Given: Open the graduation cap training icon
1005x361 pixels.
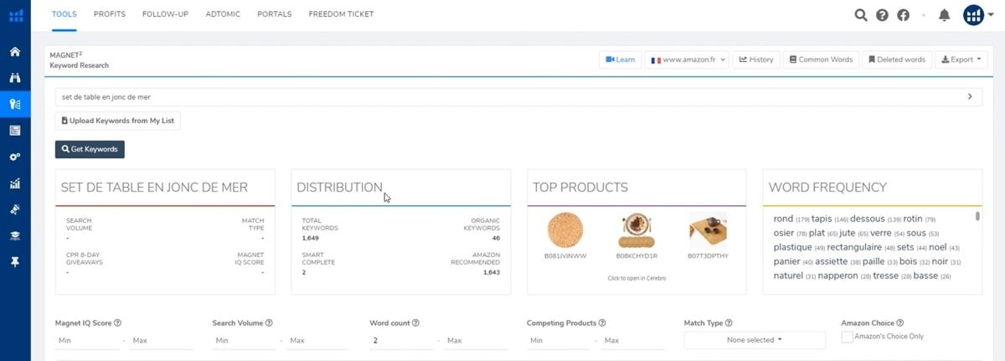Looking at the screenshot, I should click(x=15, y=235).
